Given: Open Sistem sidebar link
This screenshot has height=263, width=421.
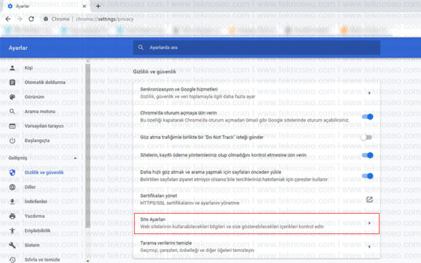Looking at the screenshot, I should [x=32, y=245].
